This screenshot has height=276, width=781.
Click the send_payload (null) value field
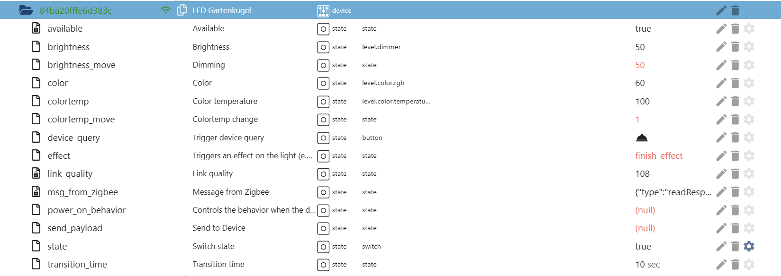click(x=645, y=228)
